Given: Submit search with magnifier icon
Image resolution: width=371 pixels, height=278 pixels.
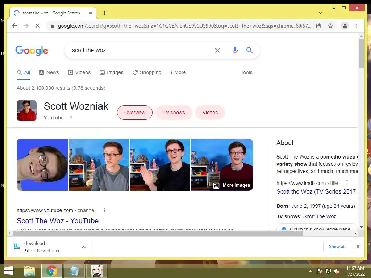Looking at the screenshot, I should point(249,50).
